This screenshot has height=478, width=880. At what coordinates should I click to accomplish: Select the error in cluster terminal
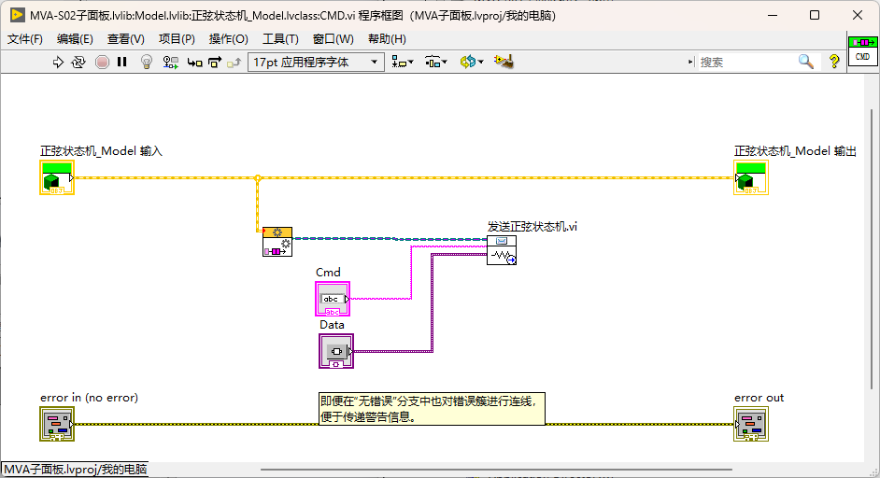(57, 424)
